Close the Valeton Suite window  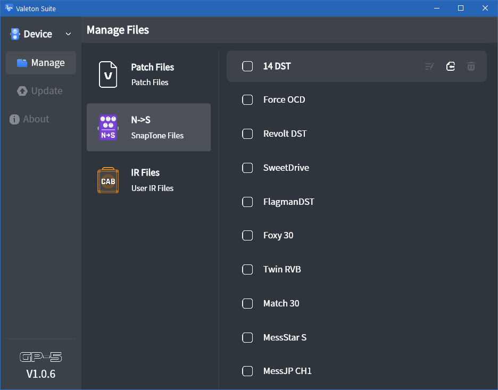(485, 9)
